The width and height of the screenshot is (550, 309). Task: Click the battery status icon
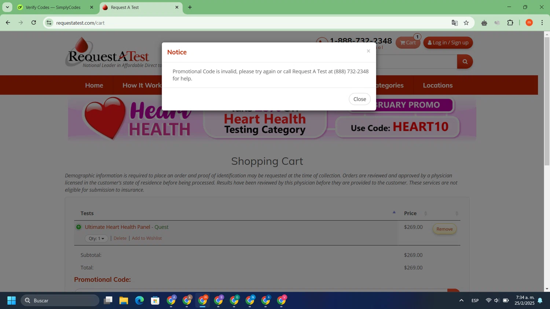(x=506, y=301)
